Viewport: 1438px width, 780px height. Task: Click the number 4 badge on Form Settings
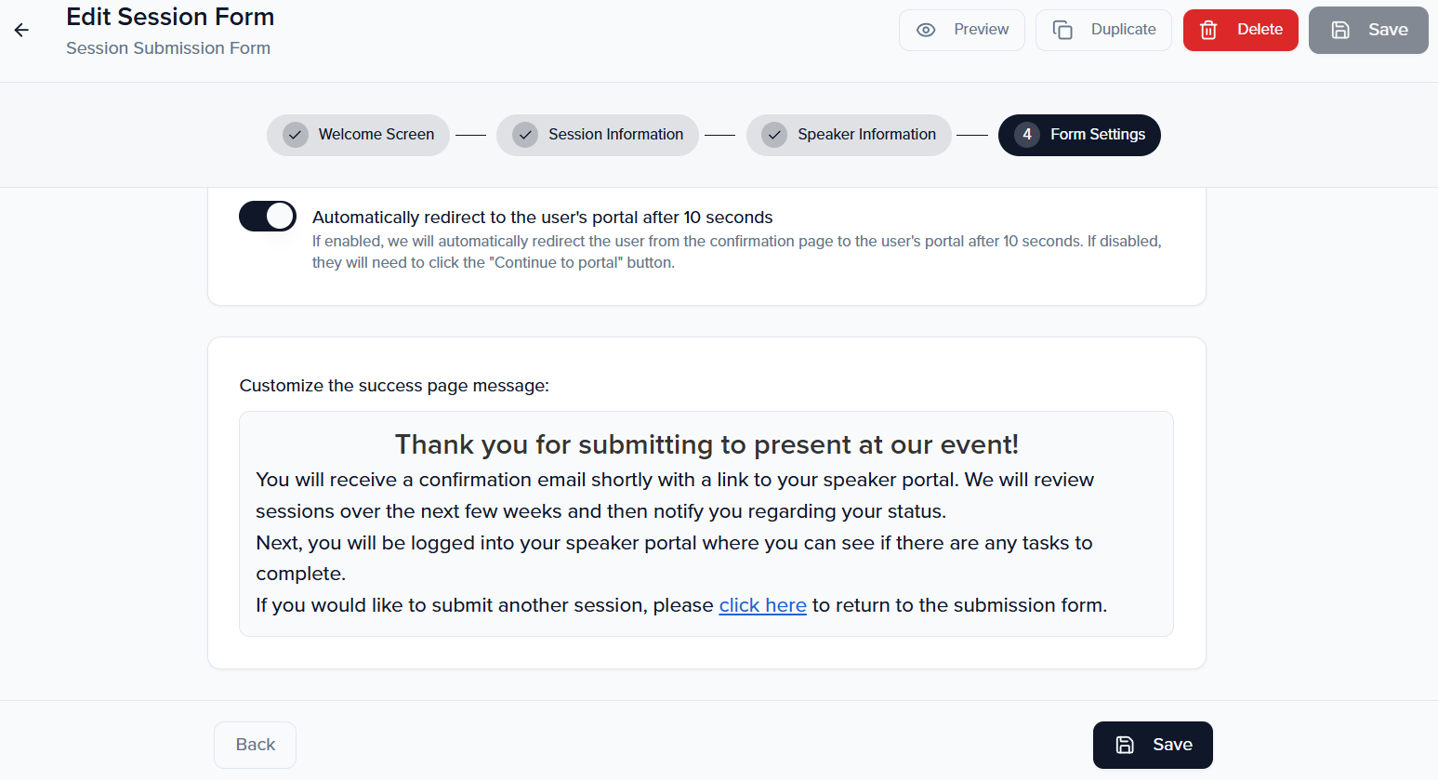click(x=1026, y=135)
